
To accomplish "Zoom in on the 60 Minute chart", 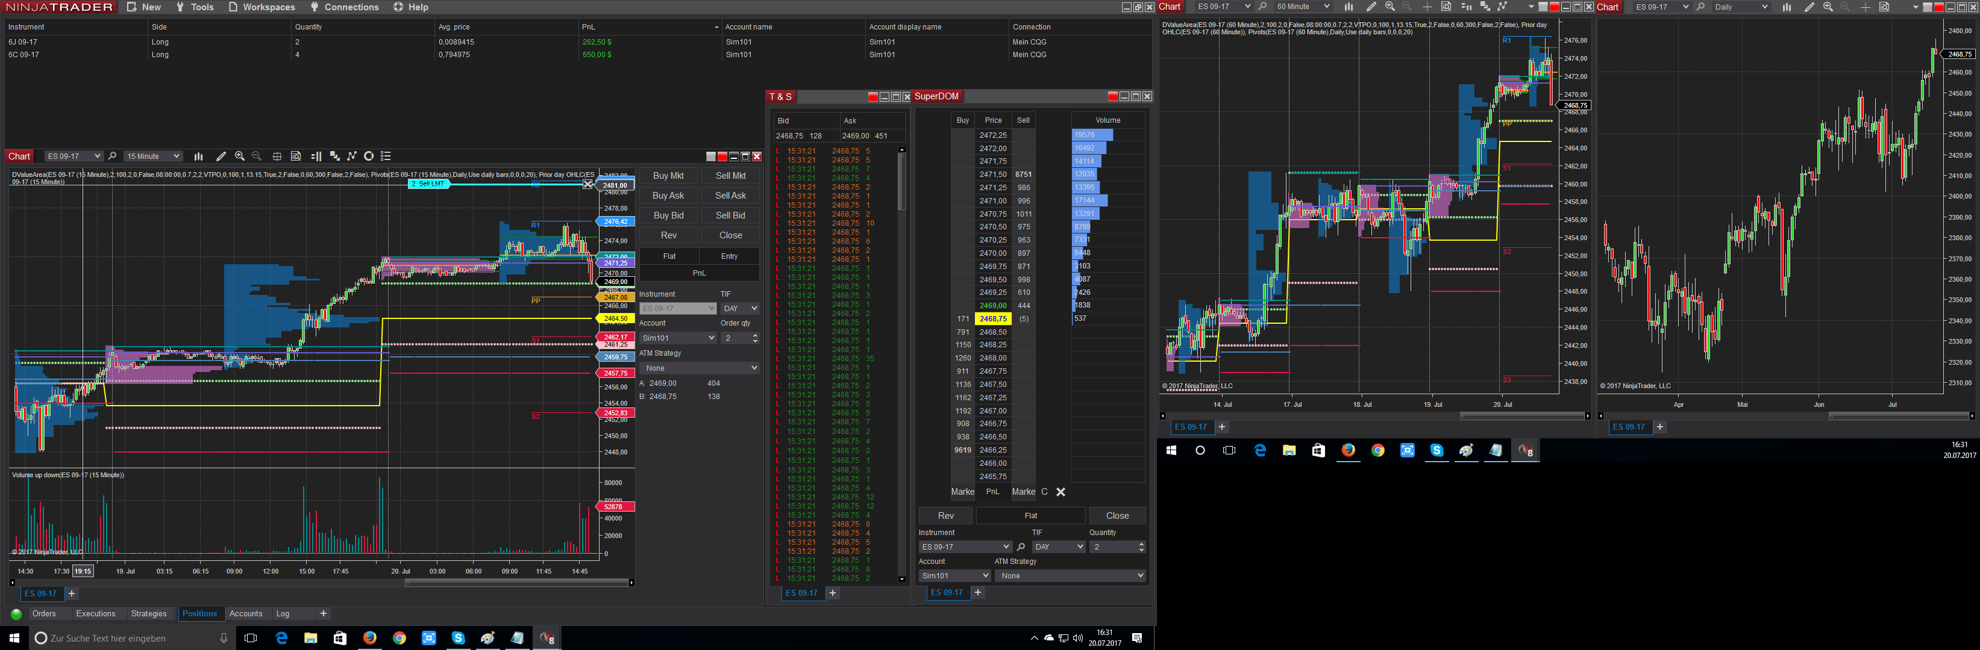I will coord(1389,7).
